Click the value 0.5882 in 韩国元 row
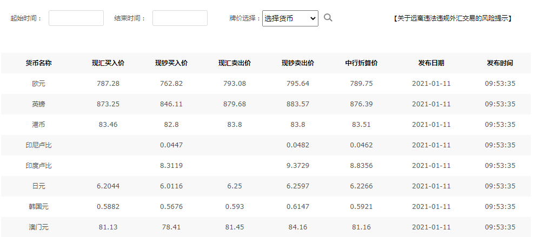Viewport: 539px width, 237px height. 108,206
